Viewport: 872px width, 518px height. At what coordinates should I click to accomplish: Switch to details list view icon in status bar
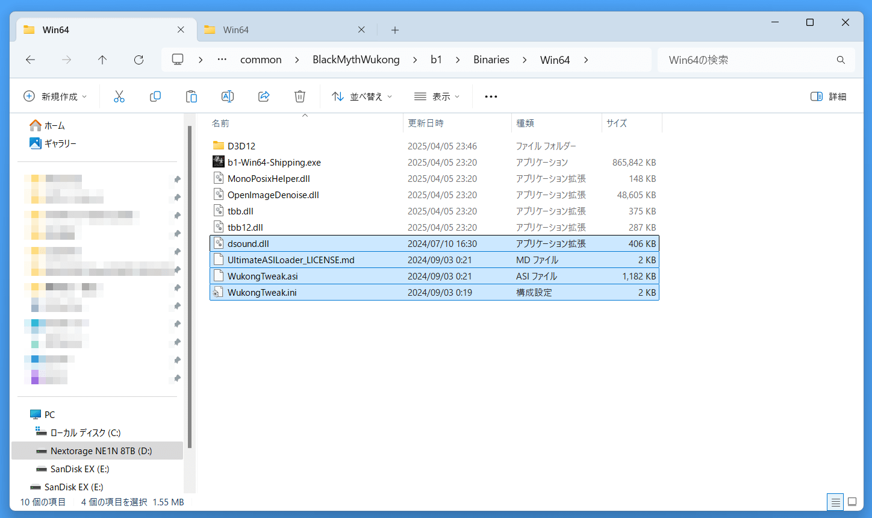835,502
